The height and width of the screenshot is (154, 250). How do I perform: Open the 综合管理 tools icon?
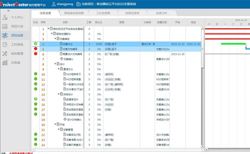click(5, 53)
